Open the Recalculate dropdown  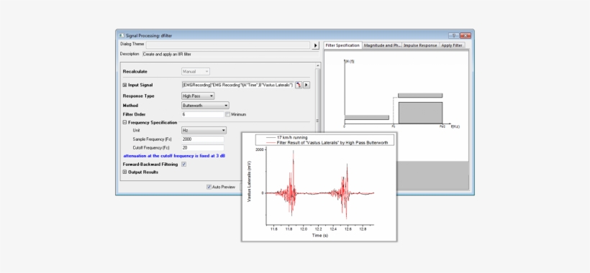point(196,71)
